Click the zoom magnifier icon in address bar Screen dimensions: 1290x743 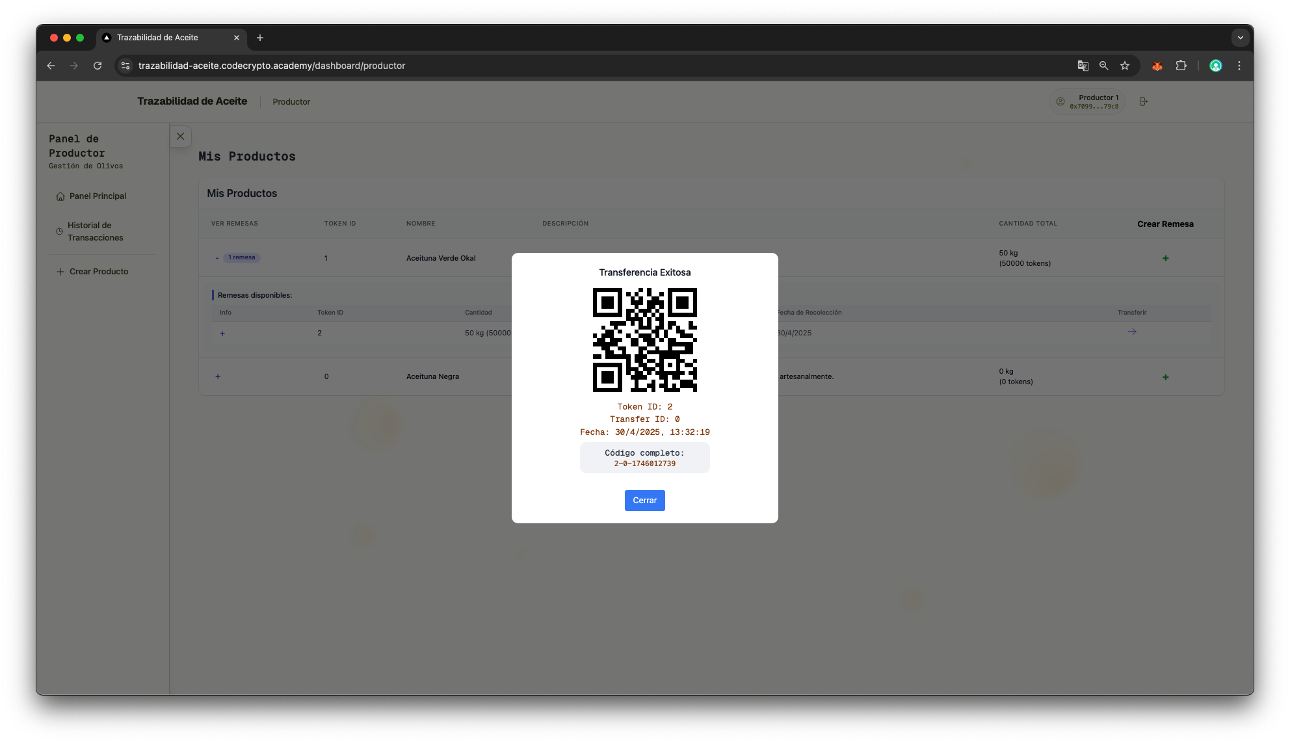pos(1103,66)
